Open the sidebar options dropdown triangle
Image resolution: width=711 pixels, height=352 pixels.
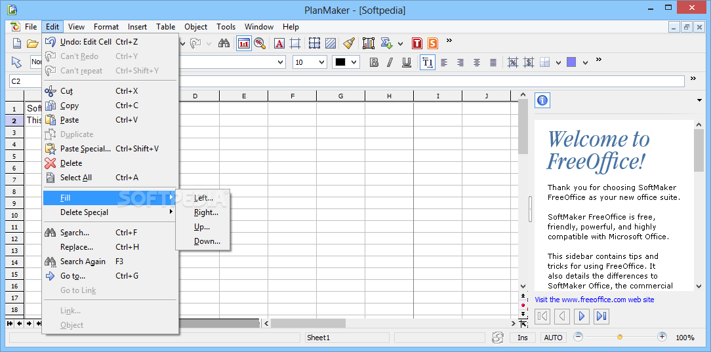[x=699, y=100]
